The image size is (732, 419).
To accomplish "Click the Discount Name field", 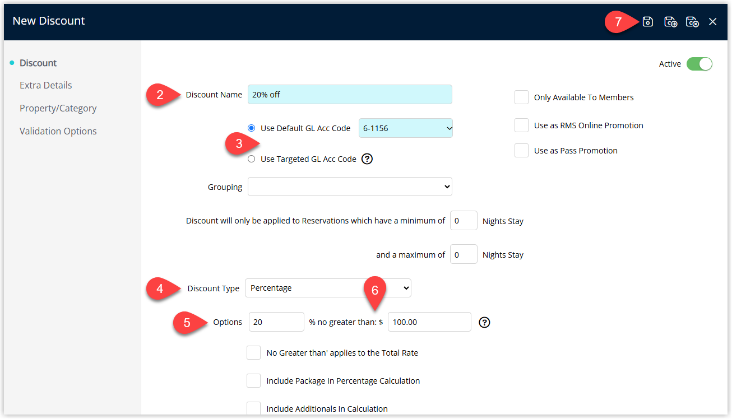I will point(350,94).
